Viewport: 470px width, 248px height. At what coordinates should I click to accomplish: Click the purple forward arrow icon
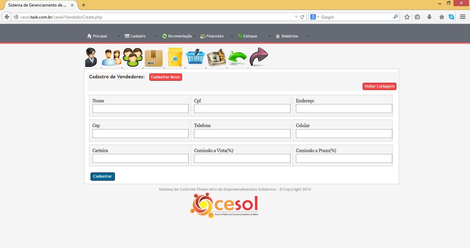(x=258, y=57)
